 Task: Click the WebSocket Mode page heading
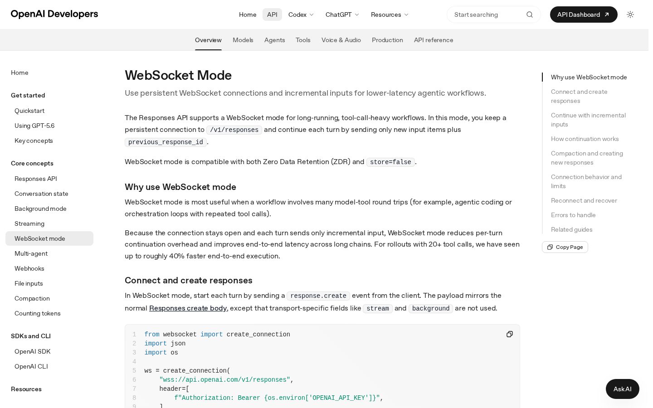178,75
